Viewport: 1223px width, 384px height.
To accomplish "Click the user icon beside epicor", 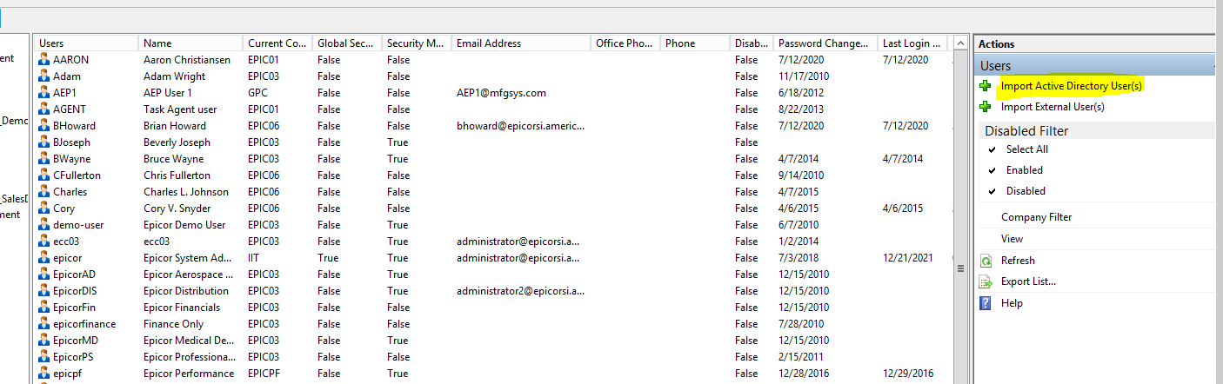I will (x=43, y=258).
